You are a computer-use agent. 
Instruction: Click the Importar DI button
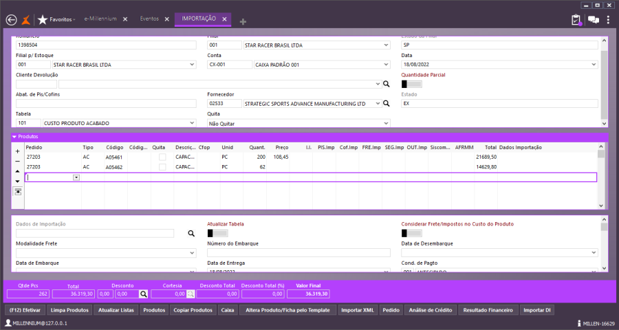537,310
